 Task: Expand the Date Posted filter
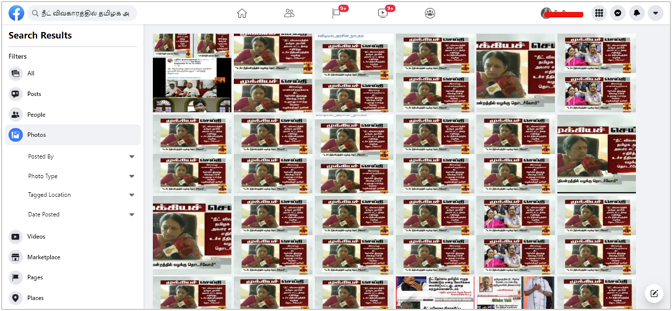tap(131, 215)
